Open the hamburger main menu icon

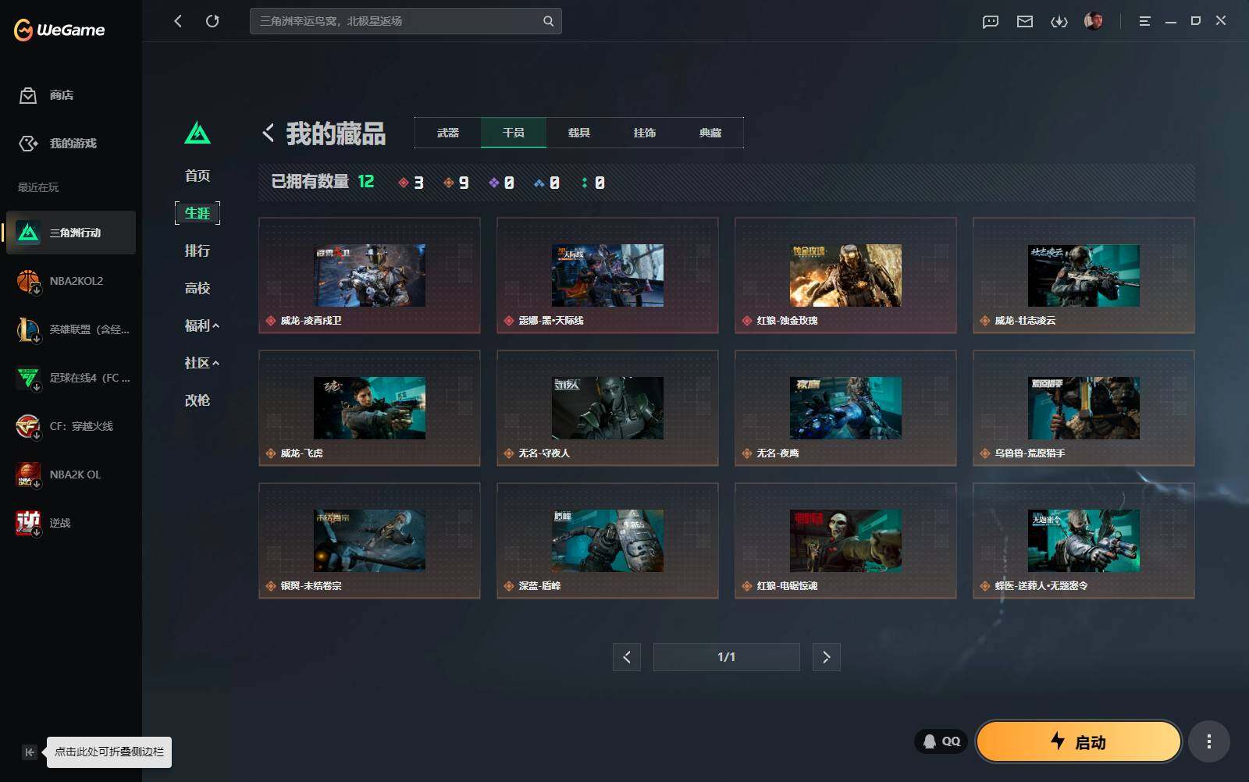1144,21
